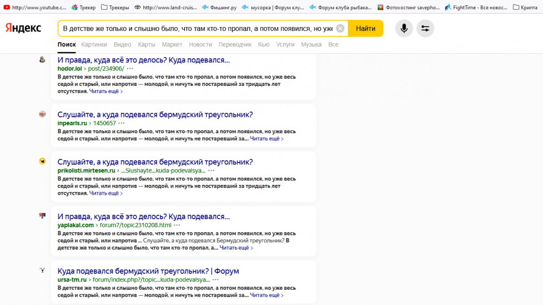Click the prikolisti.mirtesen.ru smiley favicon
The image size is (543, 305).
click(x=42, y=161)
